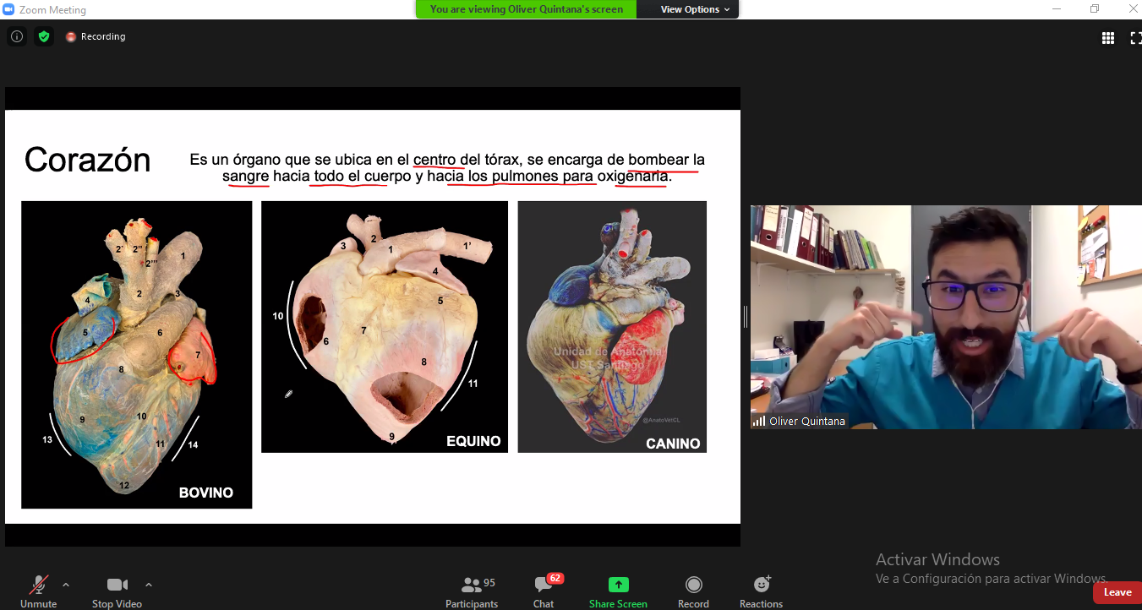
Task: Expand audio options arrow next to Unmute
Action: click(x=66, y=585)
